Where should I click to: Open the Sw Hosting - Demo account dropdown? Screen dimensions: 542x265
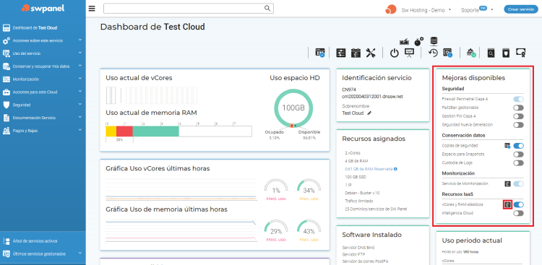click(x=426, y=10)
